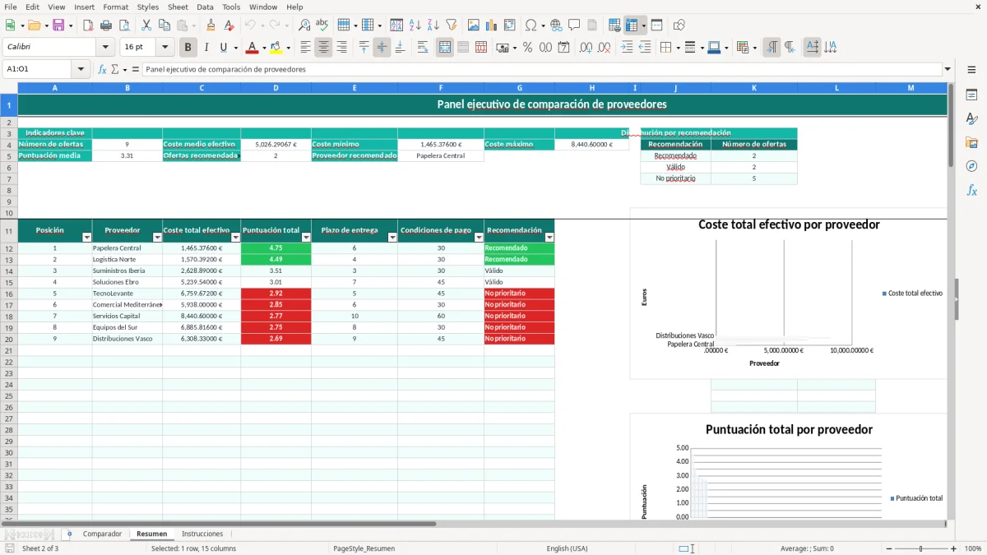Open Proveedor column filter dropdown
The width and height of the screenshot is (987, 555).
click(157, 237)
